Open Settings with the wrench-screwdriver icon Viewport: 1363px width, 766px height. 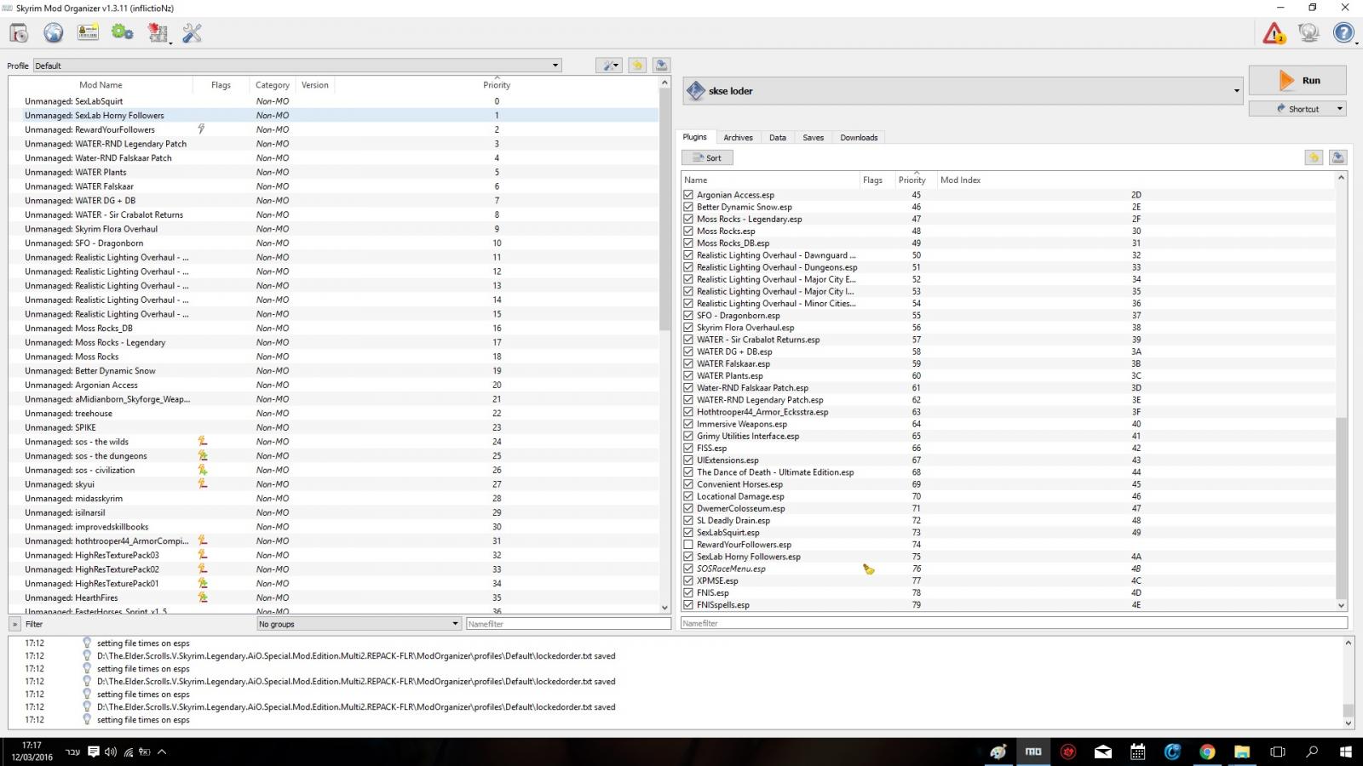pos(193,33)
